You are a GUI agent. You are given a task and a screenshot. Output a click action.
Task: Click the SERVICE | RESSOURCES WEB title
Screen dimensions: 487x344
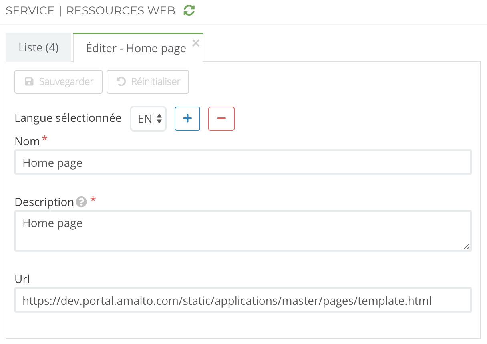pos(91,11)
